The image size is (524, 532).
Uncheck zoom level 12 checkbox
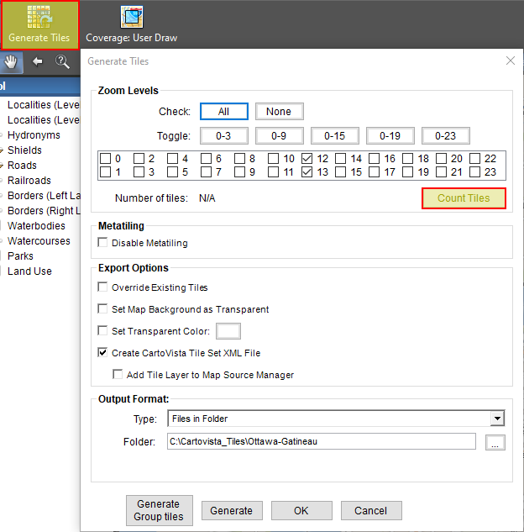point(307,159)
